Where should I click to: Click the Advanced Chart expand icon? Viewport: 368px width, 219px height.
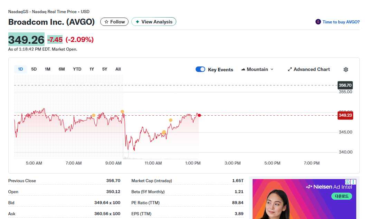pyautogui.click(x=290, y=69)
